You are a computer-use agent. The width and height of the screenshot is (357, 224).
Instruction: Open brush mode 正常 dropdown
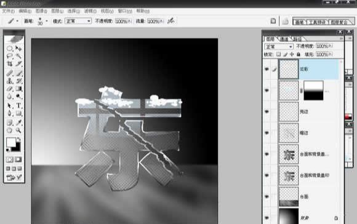[78, 21]
